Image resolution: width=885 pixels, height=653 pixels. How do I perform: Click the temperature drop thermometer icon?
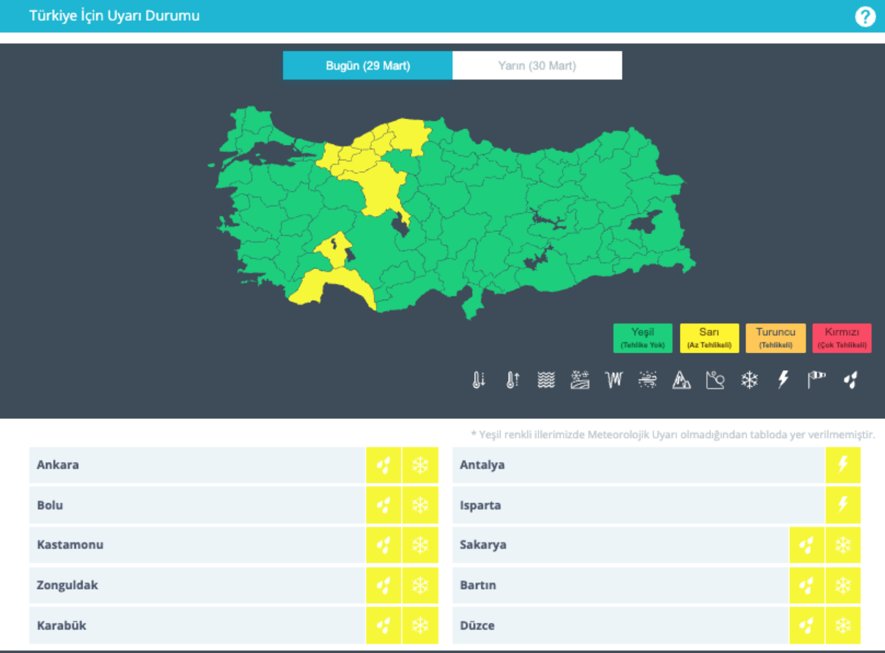tap(478, 380)
